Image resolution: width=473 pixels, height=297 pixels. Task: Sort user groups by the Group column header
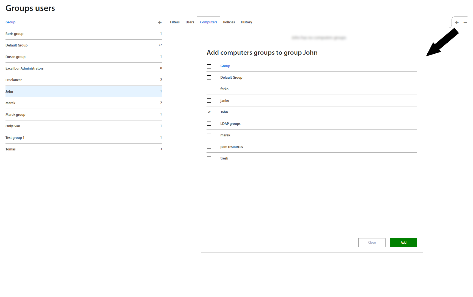[10, 22]
